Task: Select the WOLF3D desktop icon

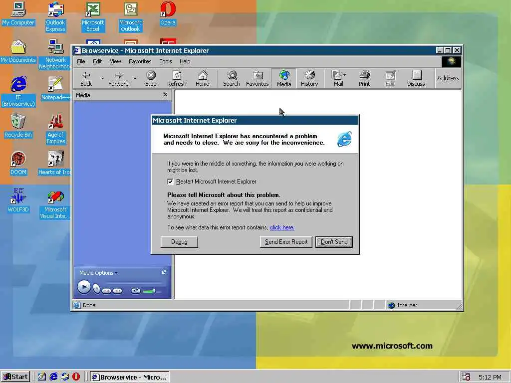Action: pyautogui.click(x=18, y=200)
